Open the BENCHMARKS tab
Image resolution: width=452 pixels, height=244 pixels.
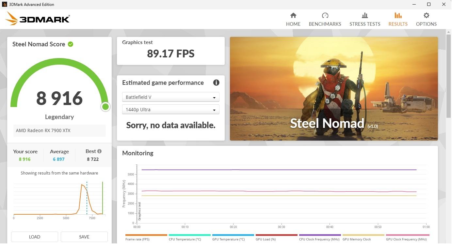coord(325,20)
